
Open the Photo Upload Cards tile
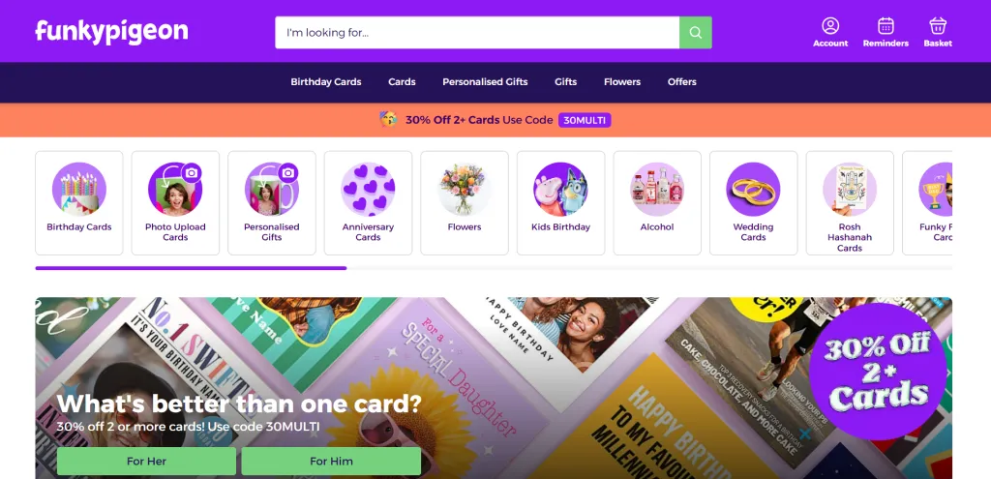(x=175, y=203)
